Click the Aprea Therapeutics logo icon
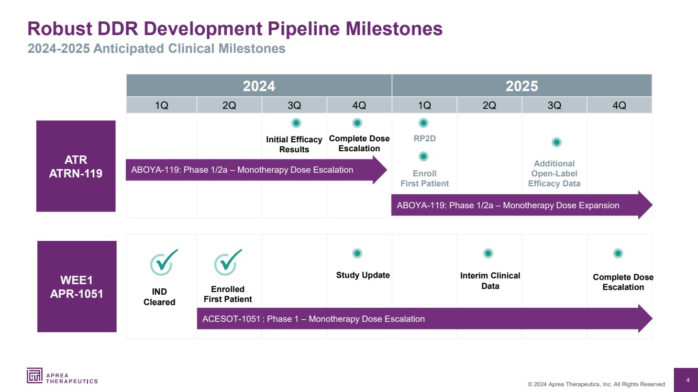 [x=35, y=375]
